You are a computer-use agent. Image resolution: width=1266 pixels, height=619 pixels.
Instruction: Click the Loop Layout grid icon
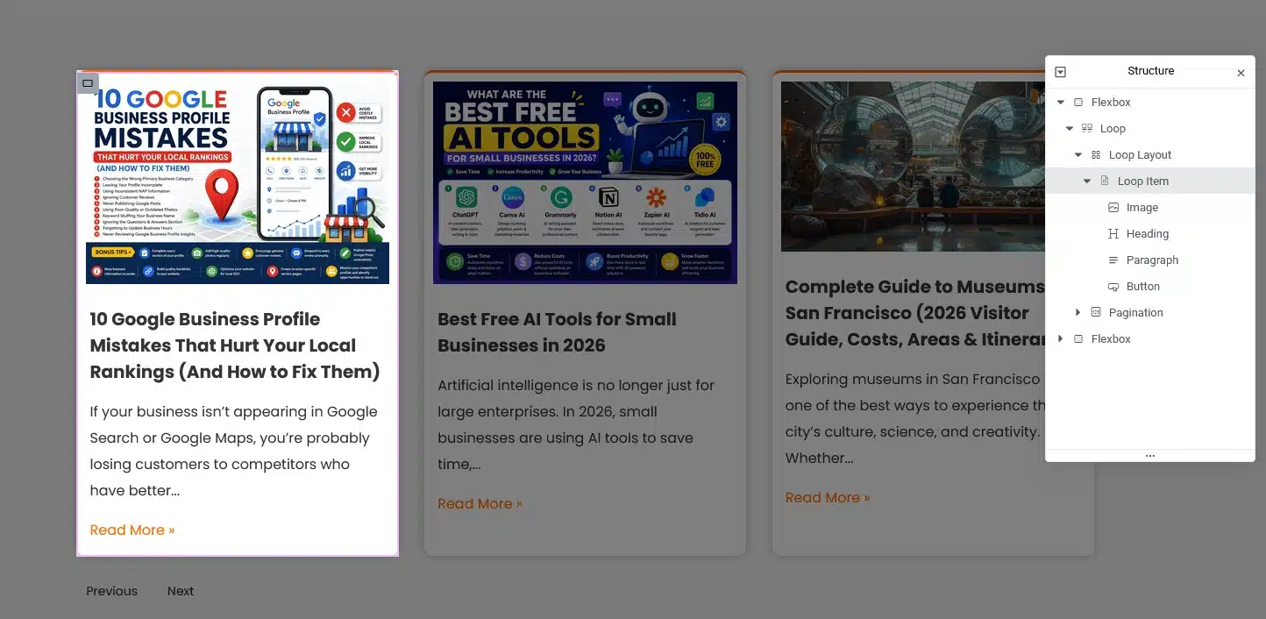pyautogui.click(x=1096, y=155)
